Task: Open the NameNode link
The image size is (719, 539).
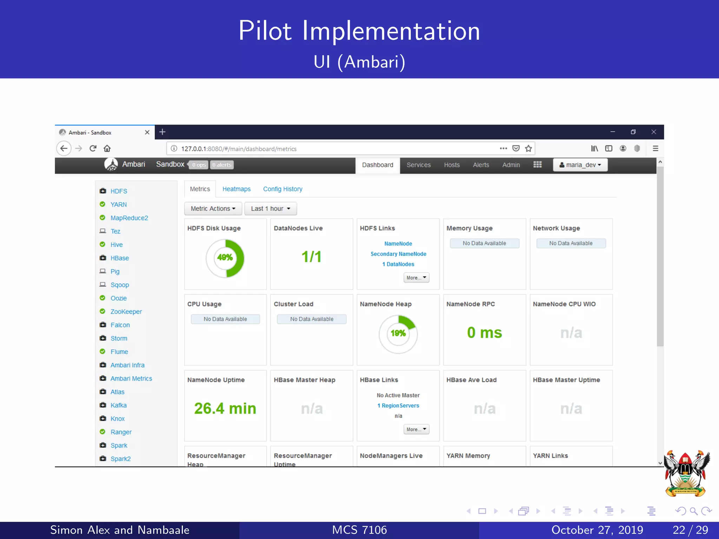Action: point(398,244)
